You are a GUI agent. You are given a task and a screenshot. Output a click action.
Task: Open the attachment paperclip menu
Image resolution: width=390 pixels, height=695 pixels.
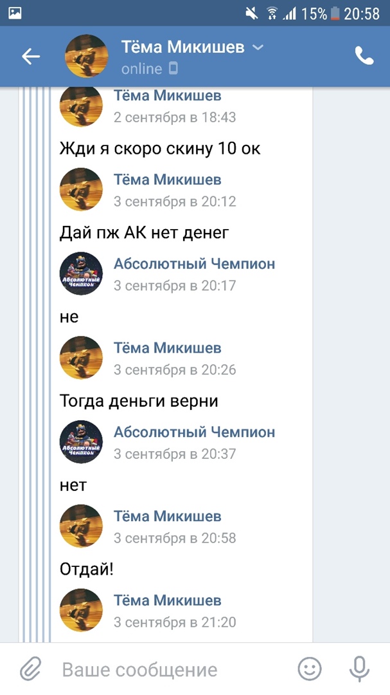[30, 670]
